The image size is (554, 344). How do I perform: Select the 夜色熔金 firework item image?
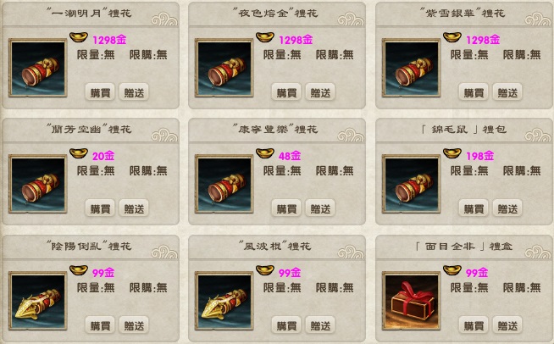pyautogui.click(x=224, y=68)
